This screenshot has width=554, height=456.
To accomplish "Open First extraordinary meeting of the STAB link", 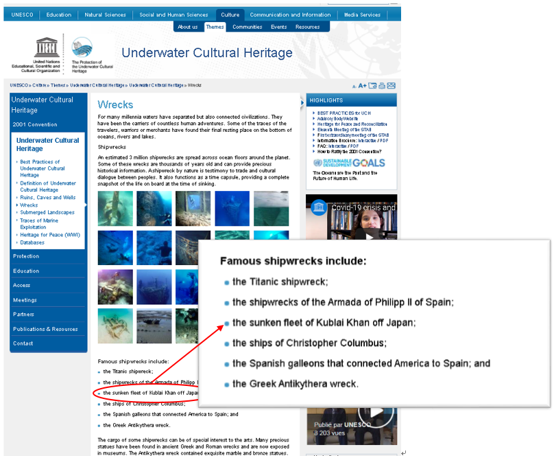I will pos(353,135).
